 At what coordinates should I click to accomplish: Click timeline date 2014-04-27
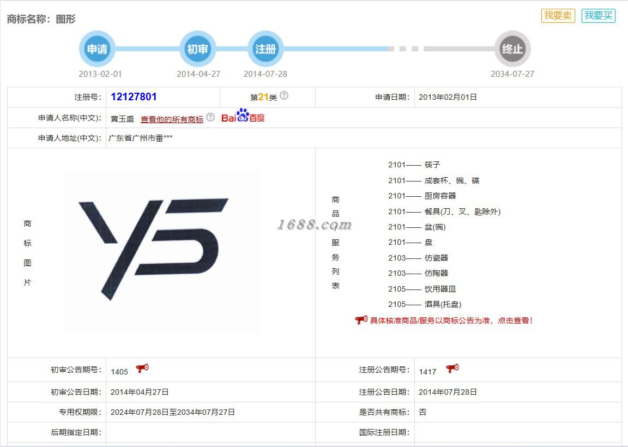tap(198, 74)
